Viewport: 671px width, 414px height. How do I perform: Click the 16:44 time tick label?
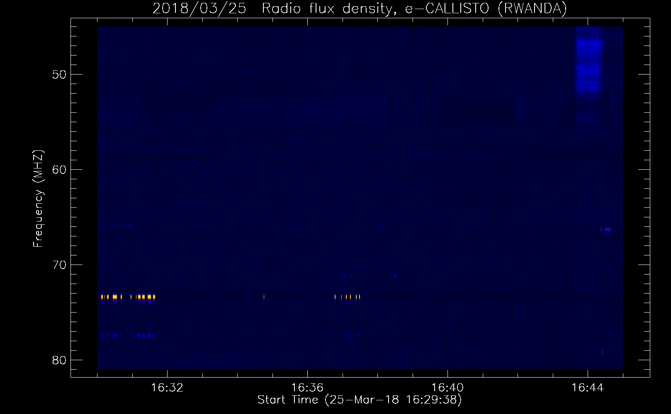point(588,388)
